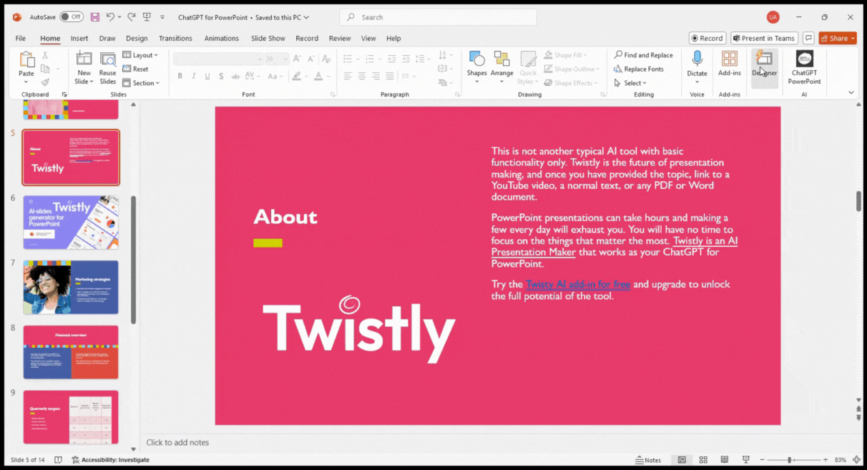The width and height of the screenshot is (867, 470).
Task: Click Find and Replace
Action: point(643,55)
